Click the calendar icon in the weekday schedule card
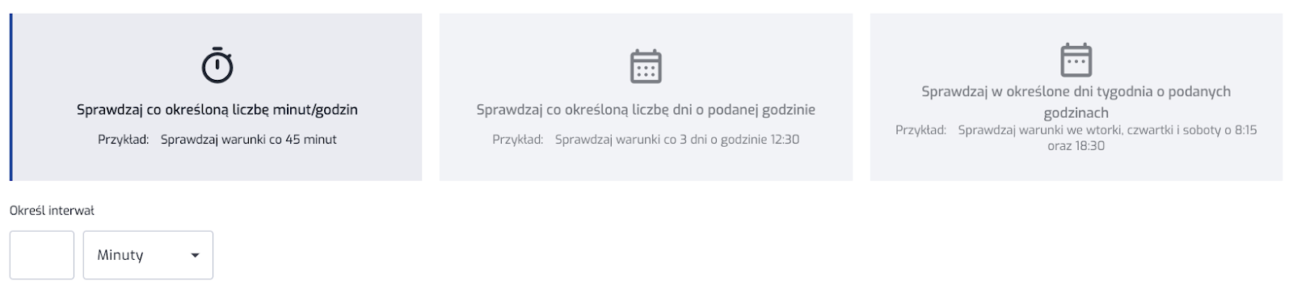Screen dimensions: 1293x293 click(x=1076, y=60)
